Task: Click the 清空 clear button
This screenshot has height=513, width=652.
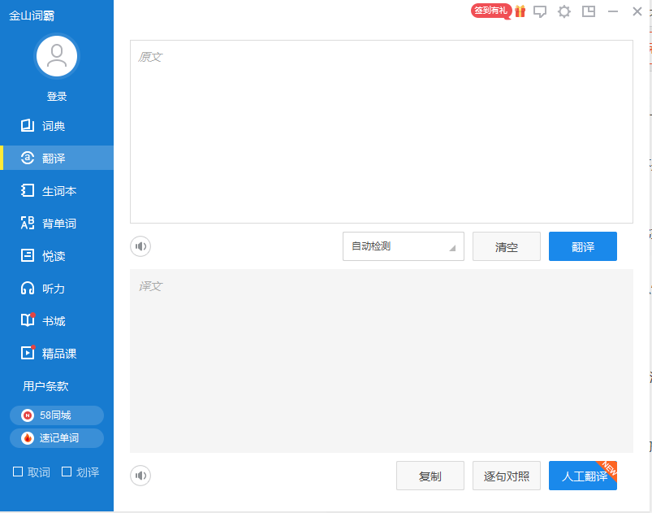Action: point(507,246)
